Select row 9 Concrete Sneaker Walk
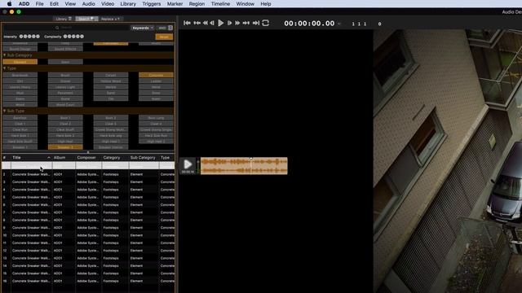The height and width of the screenshot is (293, 522). 89,228
